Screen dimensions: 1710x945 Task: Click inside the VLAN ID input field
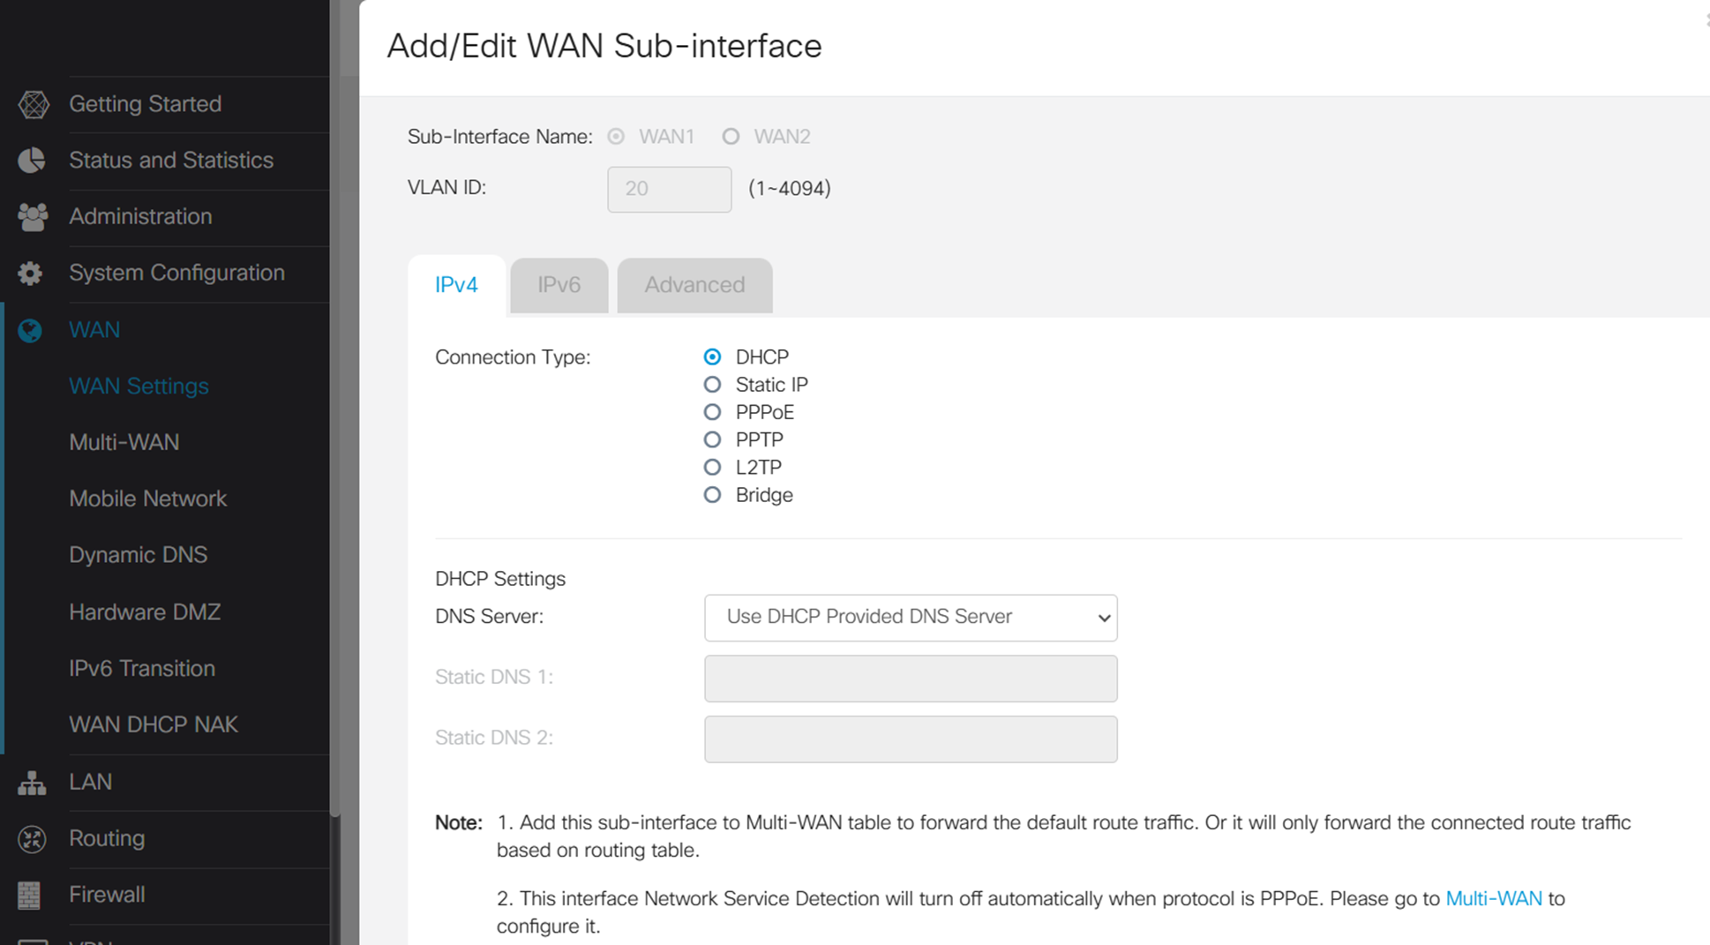(669, 189)
